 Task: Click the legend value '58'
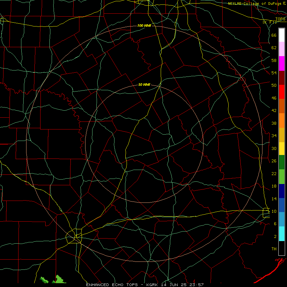pyautogui.click(x=274, y=60)
